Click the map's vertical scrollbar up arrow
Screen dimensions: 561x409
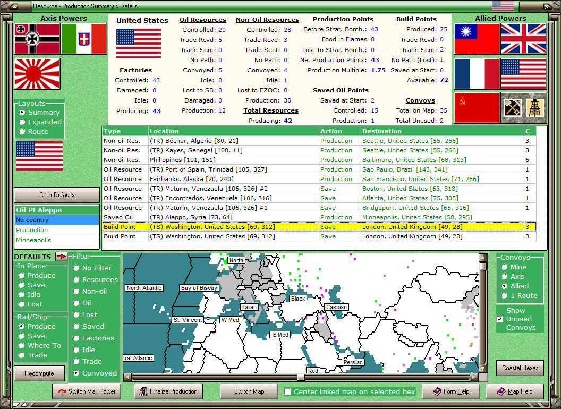(483, 257)
